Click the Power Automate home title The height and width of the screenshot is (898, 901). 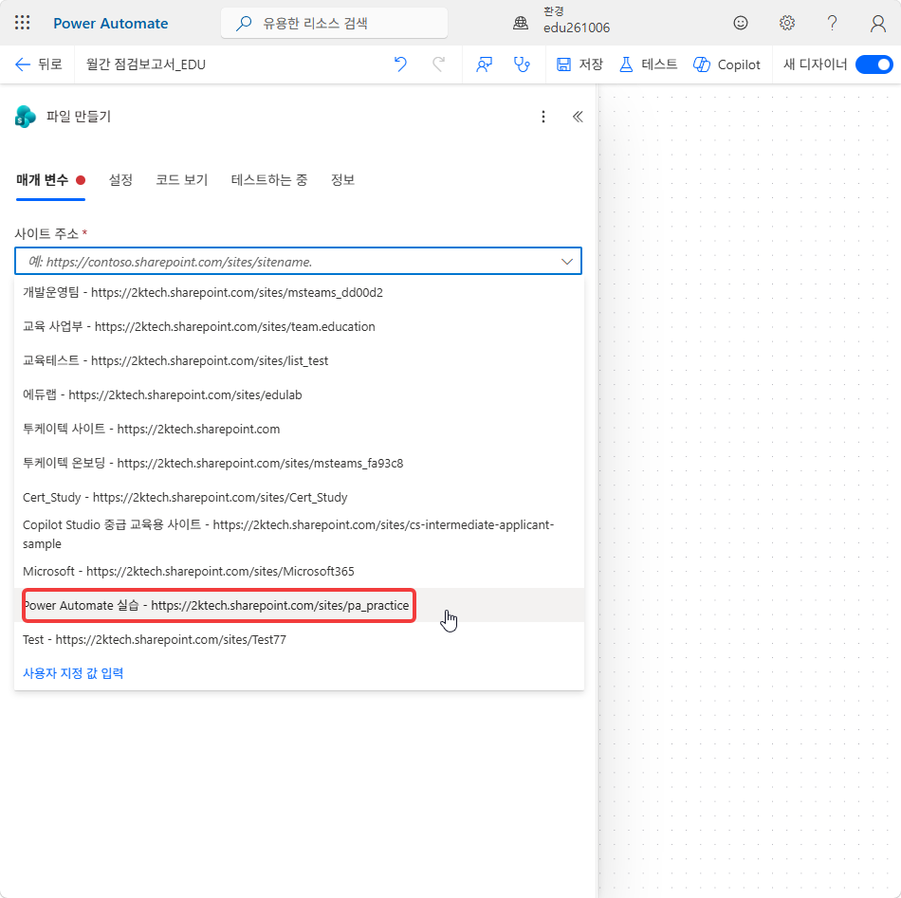111,23
